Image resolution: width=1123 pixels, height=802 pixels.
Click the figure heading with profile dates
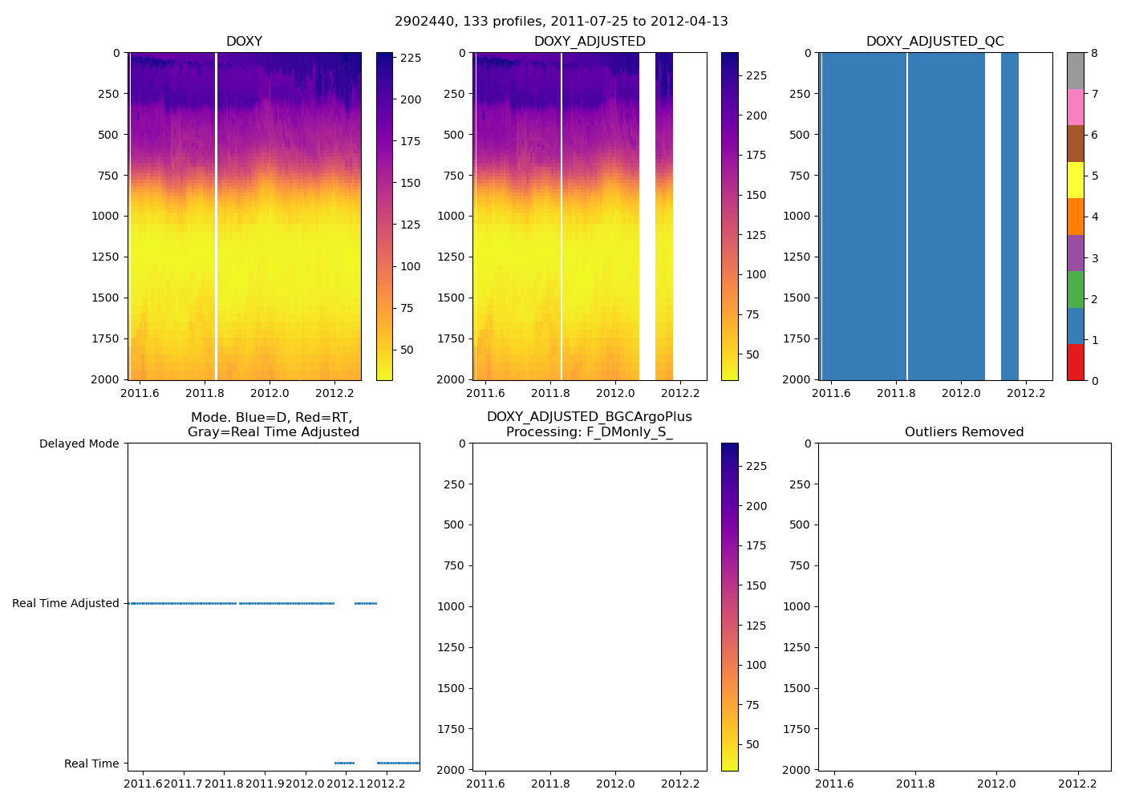[x=561, y=22]
